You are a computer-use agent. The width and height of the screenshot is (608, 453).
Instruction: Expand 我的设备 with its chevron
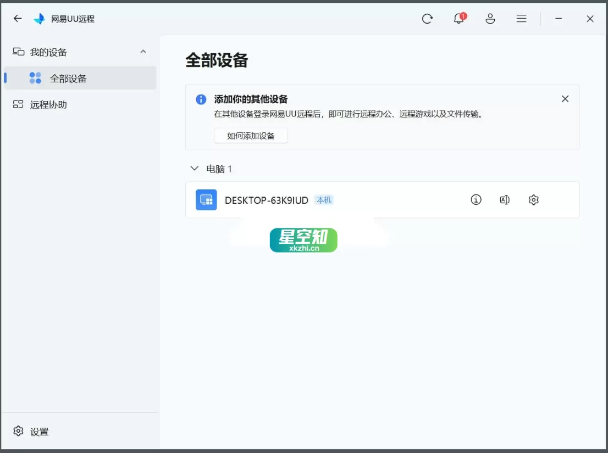143,52
